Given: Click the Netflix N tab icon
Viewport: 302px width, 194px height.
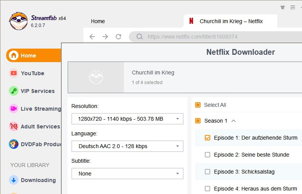Looking at the screenshot, I should pos(191,21).
